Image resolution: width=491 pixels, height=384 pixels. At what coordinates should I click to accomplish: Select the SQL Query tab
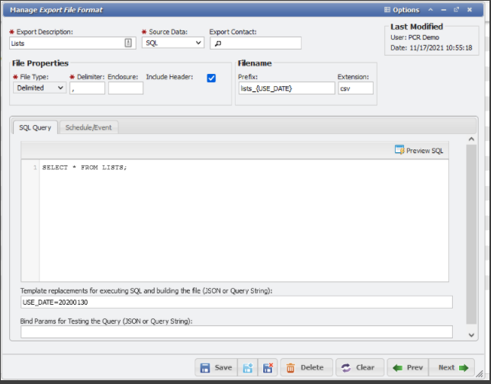[35, 127]
